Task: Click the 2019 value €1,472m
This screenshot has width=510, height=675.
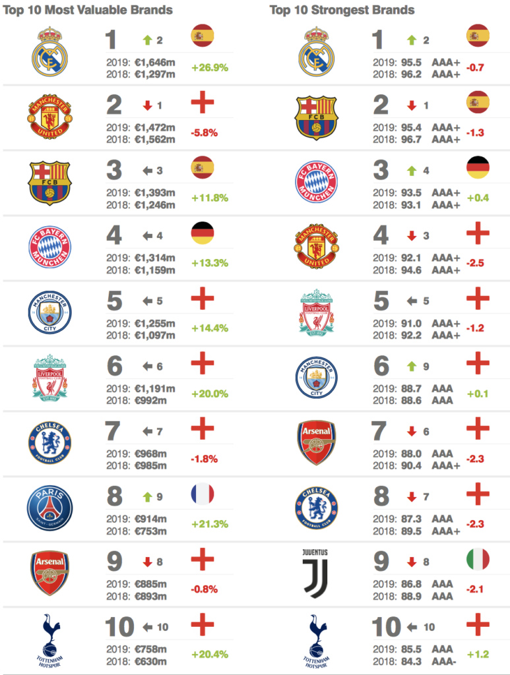Action: (154, 127)
